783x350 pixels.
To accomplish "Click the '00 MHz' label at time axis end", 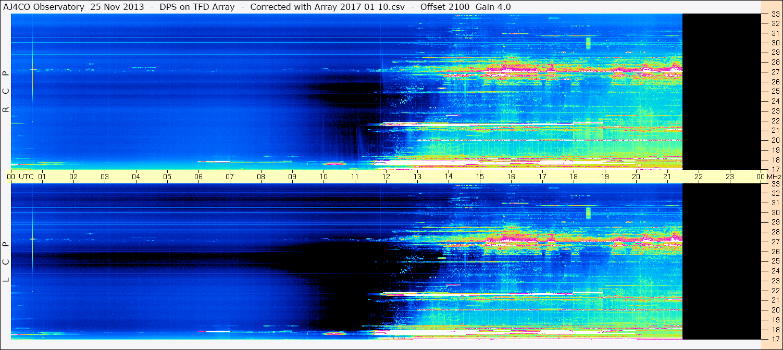I will click(768, 177).
